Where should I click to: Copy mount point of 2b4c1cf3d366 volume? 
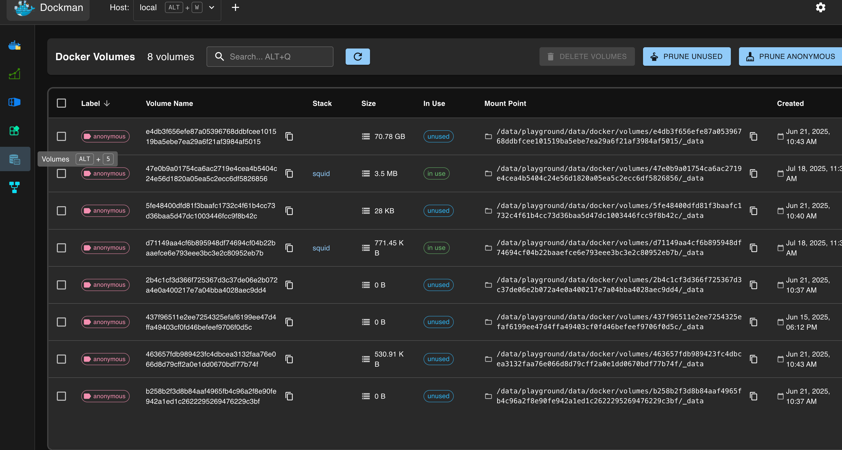pyautogui.click(x=754, y=285)
